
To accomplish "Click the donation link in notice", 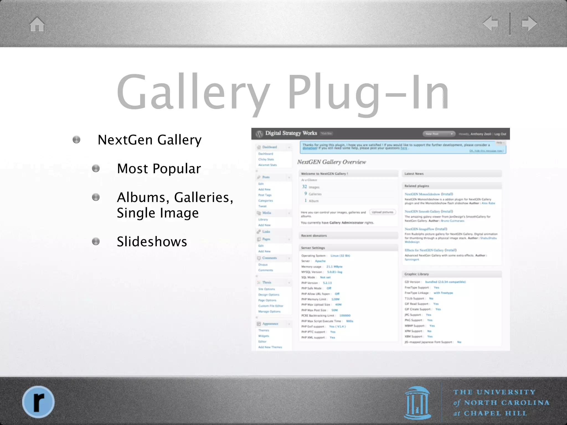I will pos(310,148).
